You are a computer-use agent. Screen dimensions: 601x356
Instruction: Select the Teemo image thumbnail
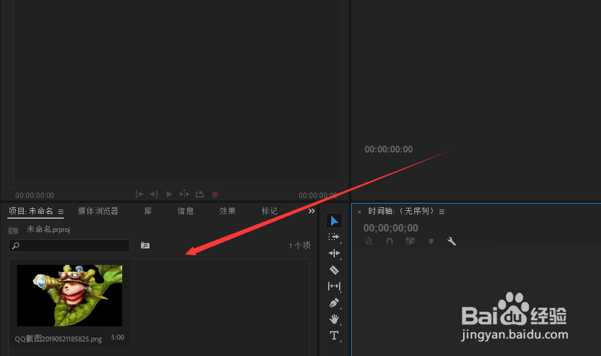pos(69,295)
